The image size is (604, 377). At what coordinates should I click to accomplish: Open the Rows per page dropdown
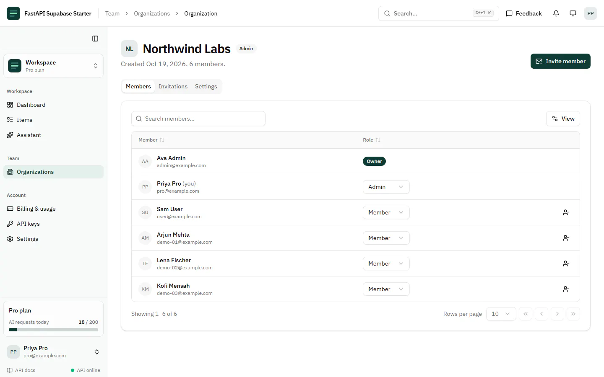coord(501,314)
